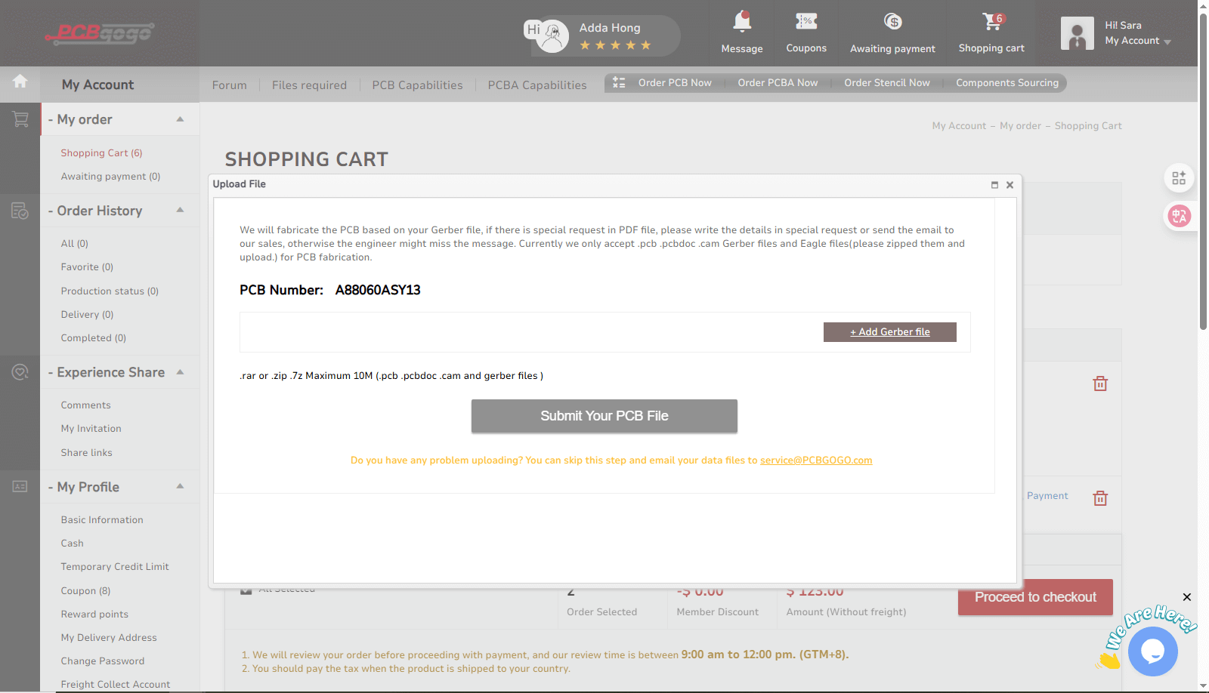Click the Add Gerber file button

click(x=889, y=332)
